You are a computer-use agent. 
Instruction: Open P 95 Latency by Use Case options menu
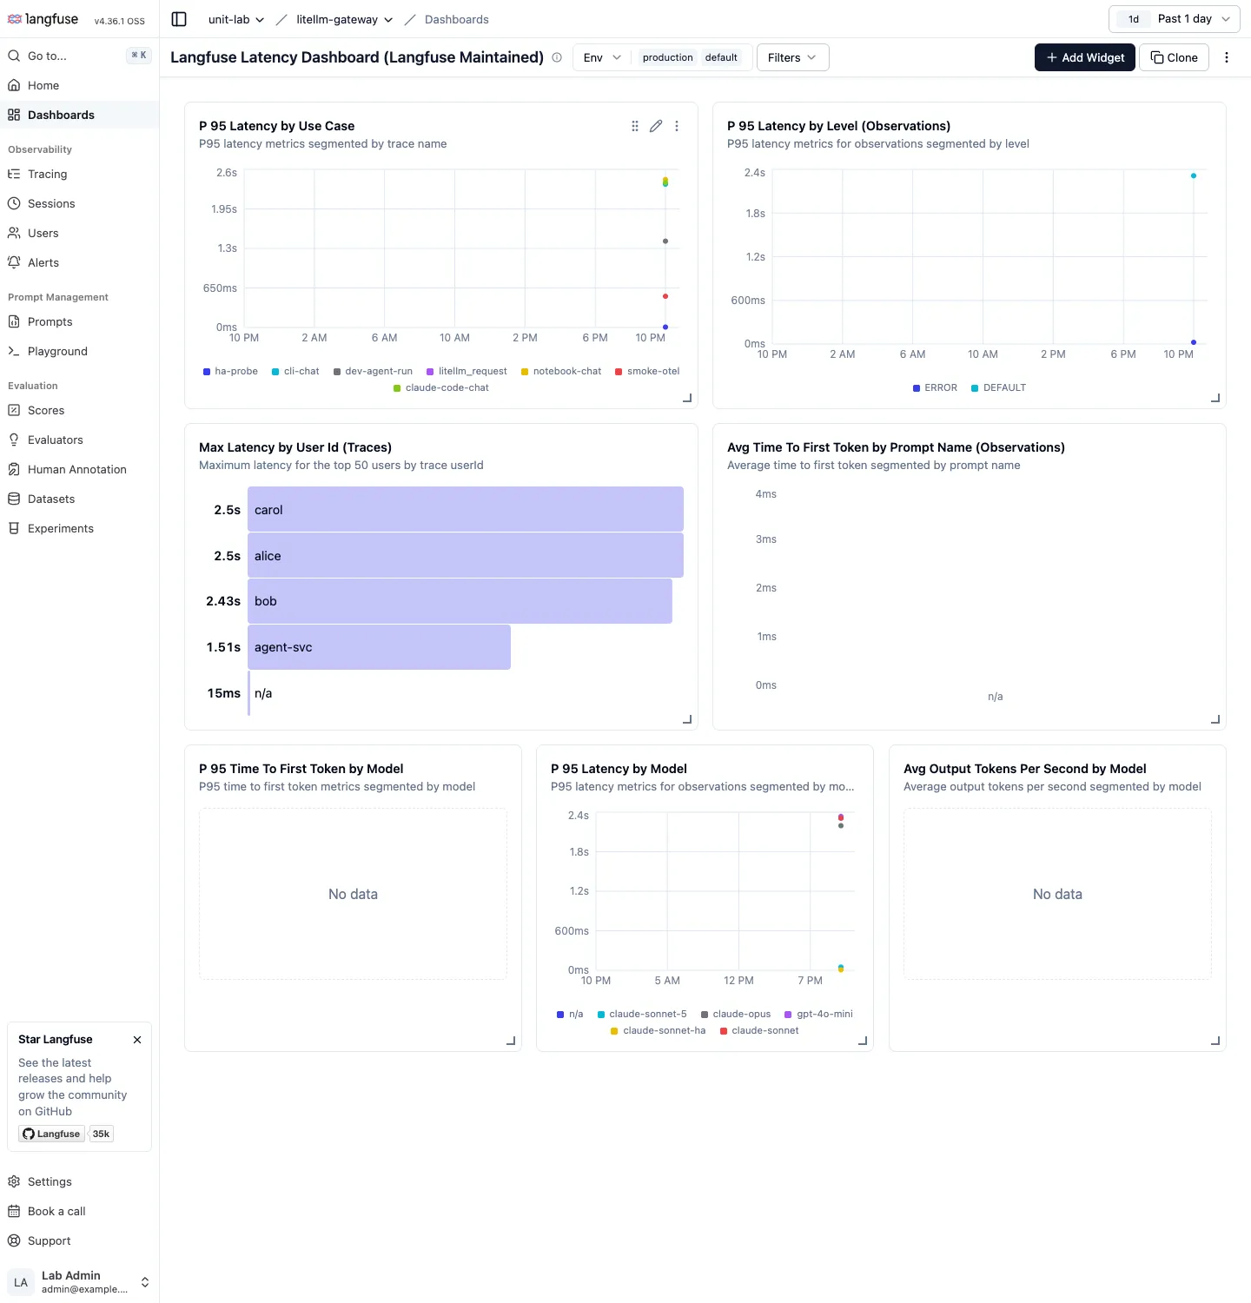(x=677, y=126)
